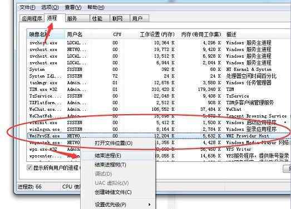The width and height of the screenshot is (291, 209).
Task: Sort by the 映像名称 column header
Action: (46, 34)
